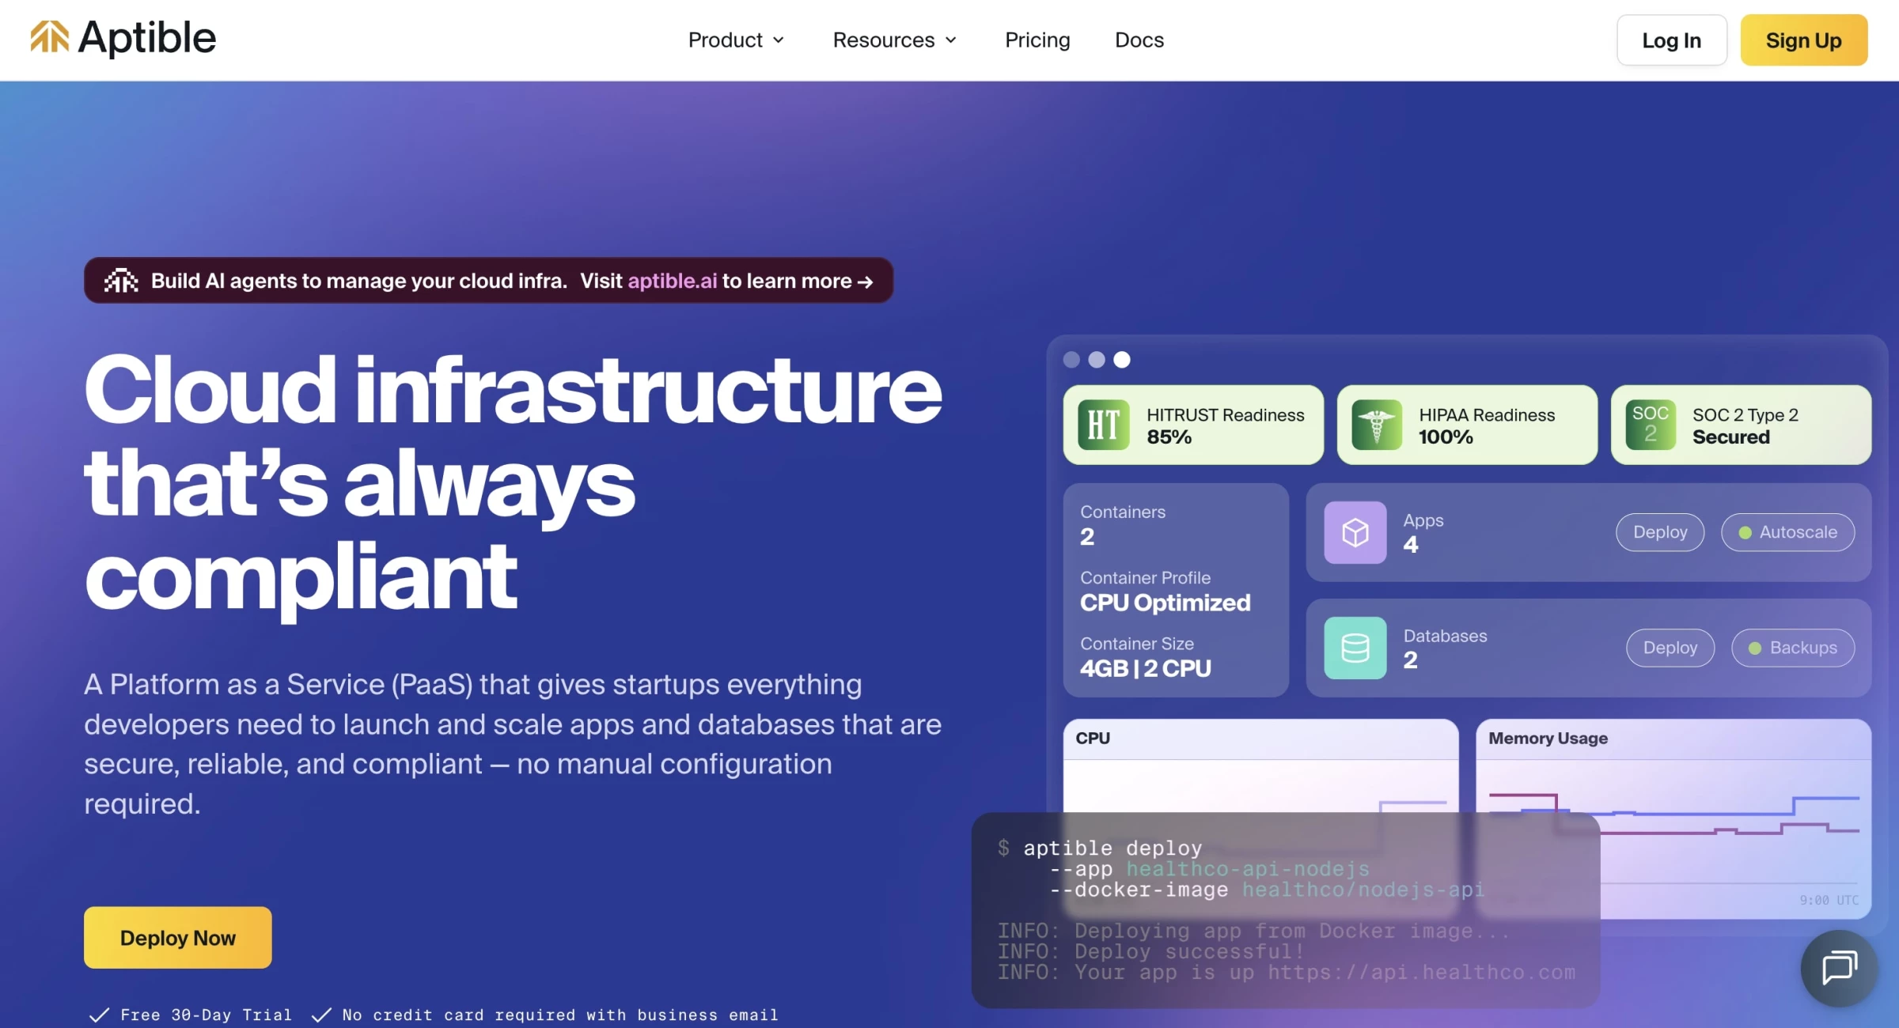Click Deploy in the Apps row
The height and width of the screenshot is (1028, 1899).
[x=1660, y=532]
